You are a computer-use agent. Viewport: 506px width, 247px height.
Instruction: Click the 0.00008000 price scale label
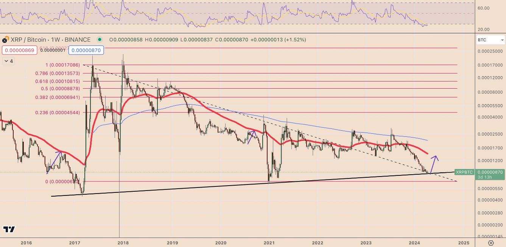(x=490, y=92)
